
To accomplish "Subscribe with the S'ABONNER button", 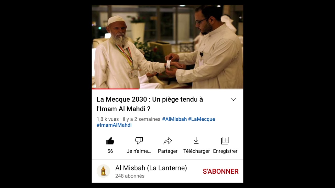I will pos(221,172).
